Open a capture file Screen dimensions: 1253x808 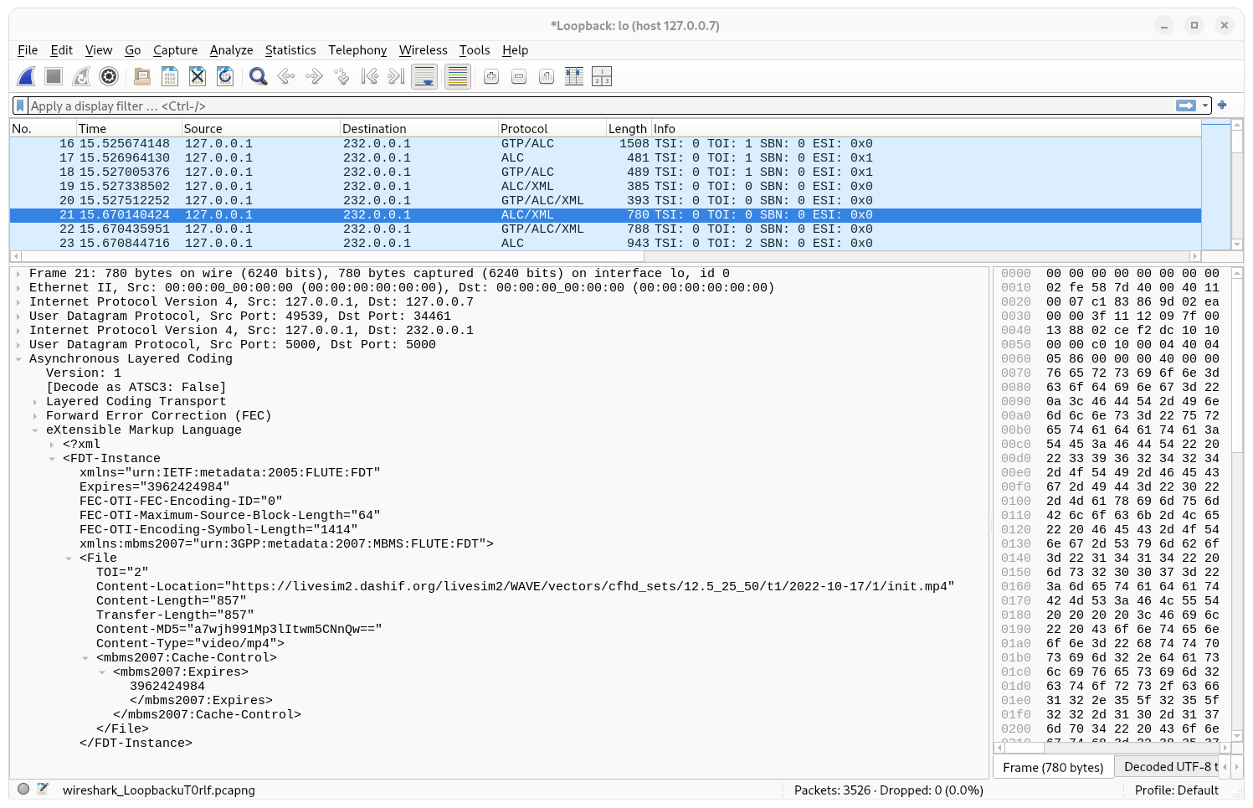[x=141, y=76]
